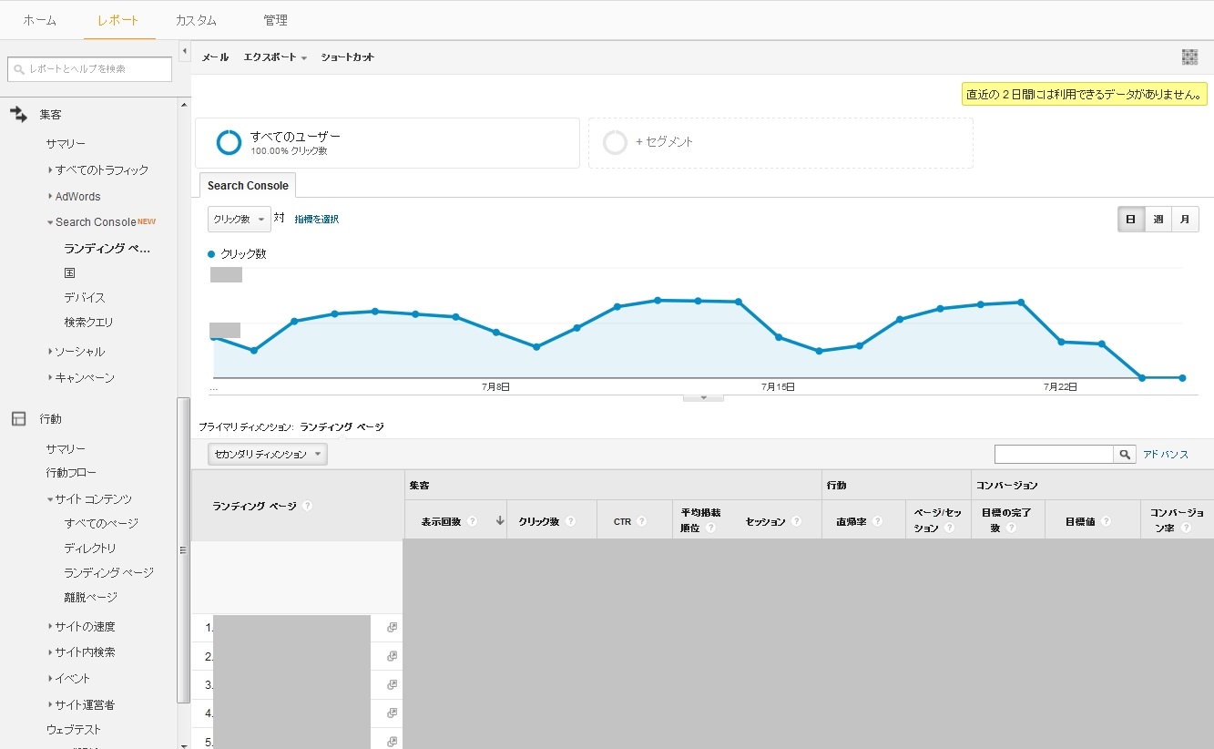1214x749 pixels.
Task: Focus the table filter search field
Action: (1055, 454)
